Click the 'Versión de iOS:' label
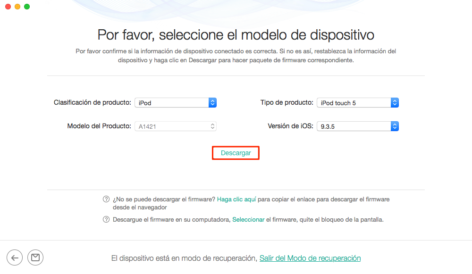 pos(290,126)
